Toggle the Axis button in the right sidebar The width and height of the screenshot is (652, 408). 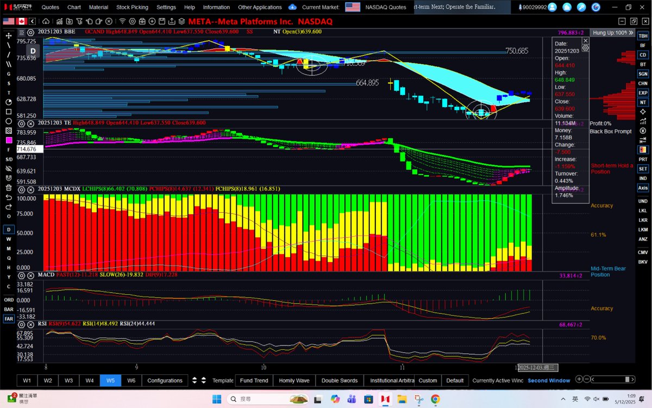coord(643,188)
